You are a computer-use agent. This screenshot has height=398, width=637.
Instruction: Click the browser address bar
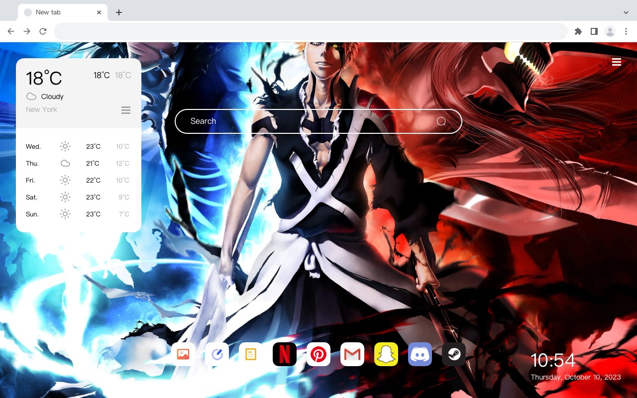[x=311, y=31]
